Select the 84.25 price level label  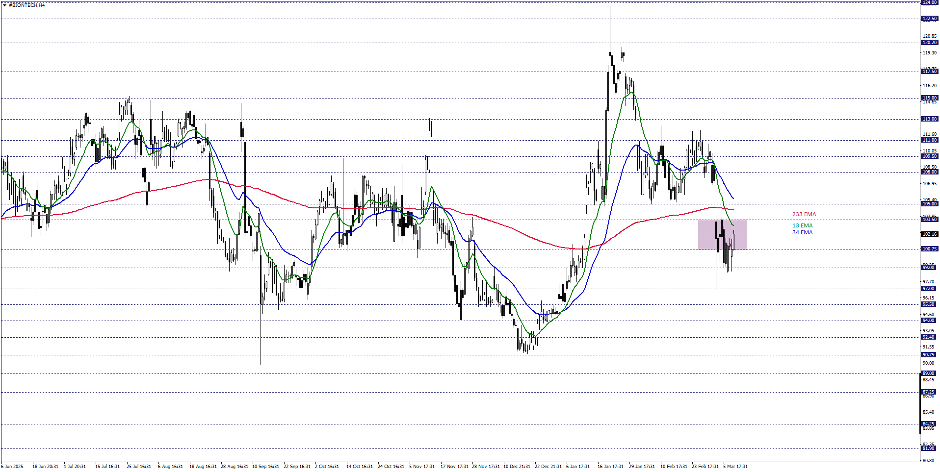(x=929, y=424)
